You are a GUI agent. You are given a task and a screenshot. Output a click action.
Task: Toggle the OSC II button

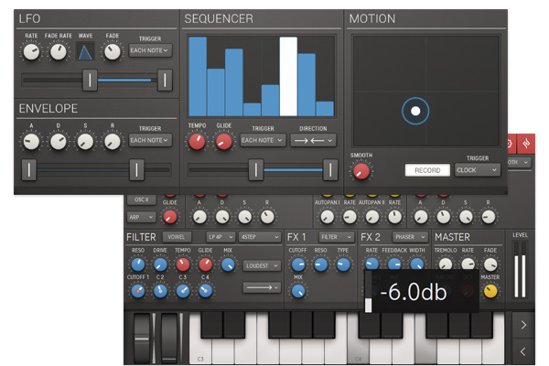tap(141, 199)
